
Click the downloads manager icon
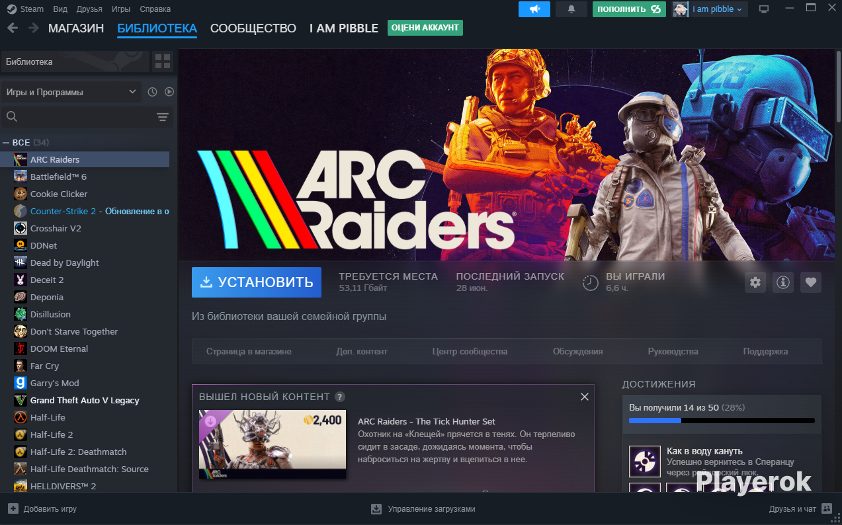tap(376, 508)
